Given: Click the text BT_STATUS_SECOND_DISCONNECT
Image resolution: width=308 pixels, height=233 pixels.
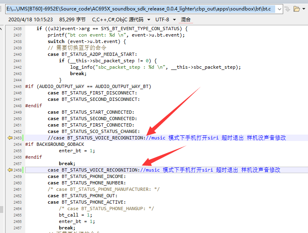Looking at the screenshot, I should click(x=99, y=99).
